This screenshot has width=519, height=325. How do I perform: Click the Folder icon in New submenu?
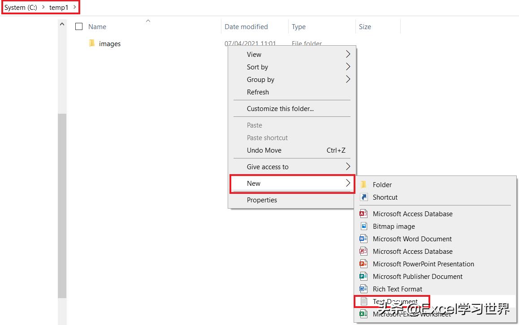(364, 184)
